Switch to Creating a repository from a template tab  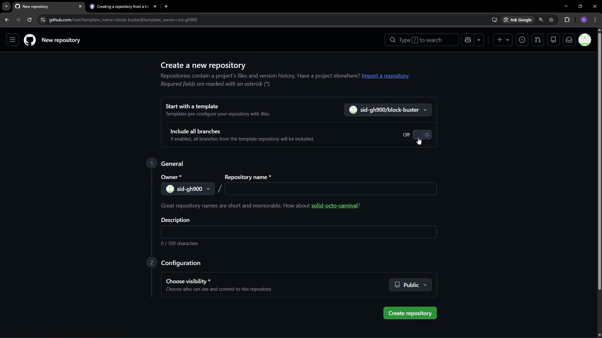tap(122, 6)
